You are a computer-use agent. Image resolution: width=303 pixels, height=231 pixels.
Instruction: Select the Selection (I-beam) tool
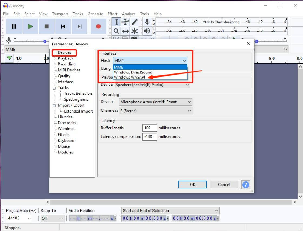click(116, 22)
